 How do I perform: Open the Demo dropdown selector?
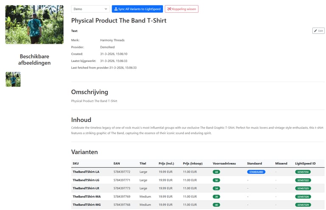coord(90,9)
